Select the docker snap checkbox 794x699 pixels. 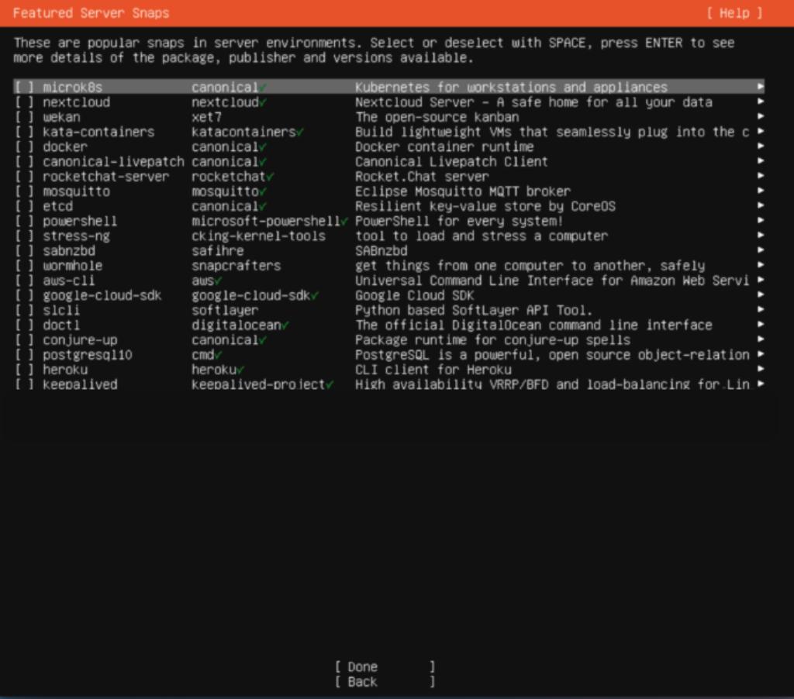coord(24,147)
